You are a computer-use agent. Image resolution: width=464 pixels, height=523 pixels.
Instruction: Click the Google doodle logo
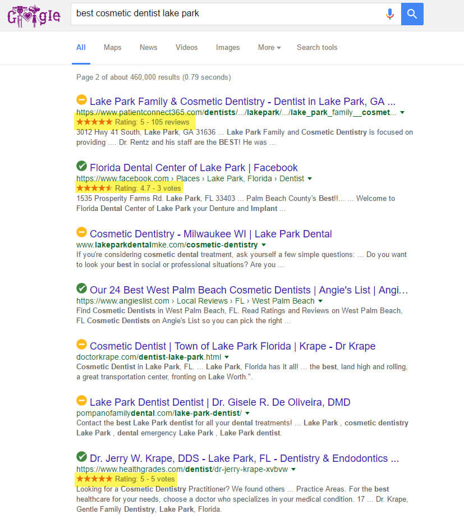34,16
